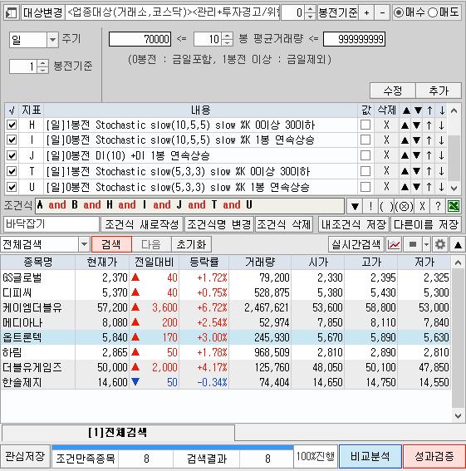Click the up arrow in row J
This screenshot has width=466, height=471.
coord(429,155)
